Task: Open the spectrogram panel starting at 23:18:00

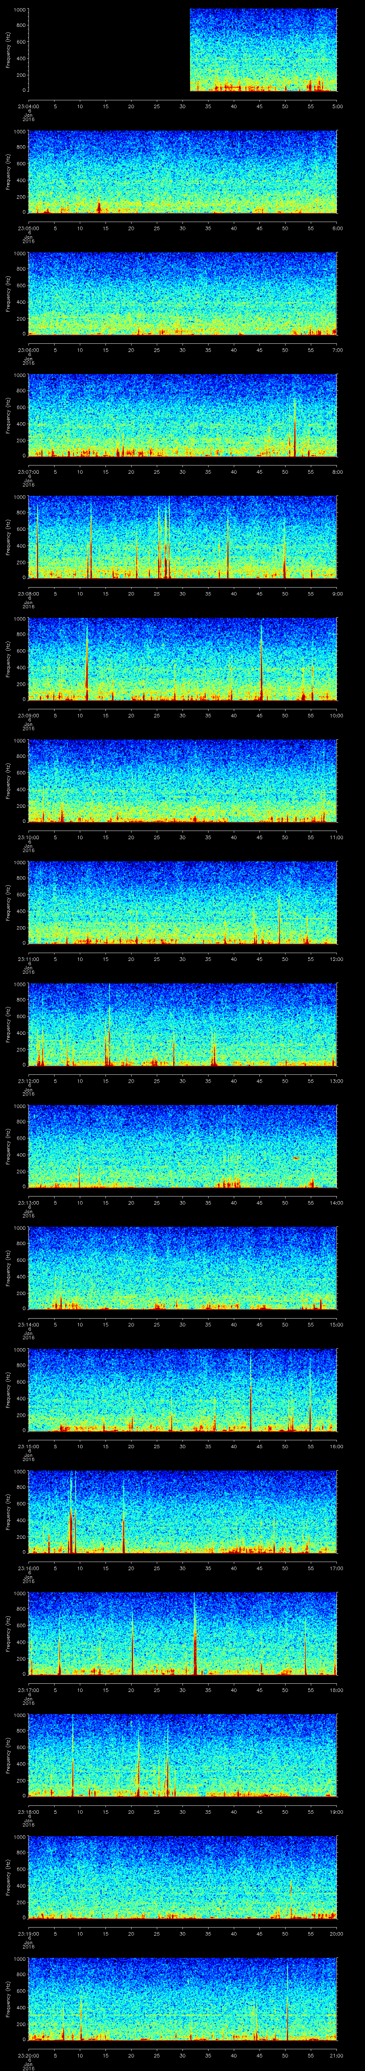Action: [183, 1755]
